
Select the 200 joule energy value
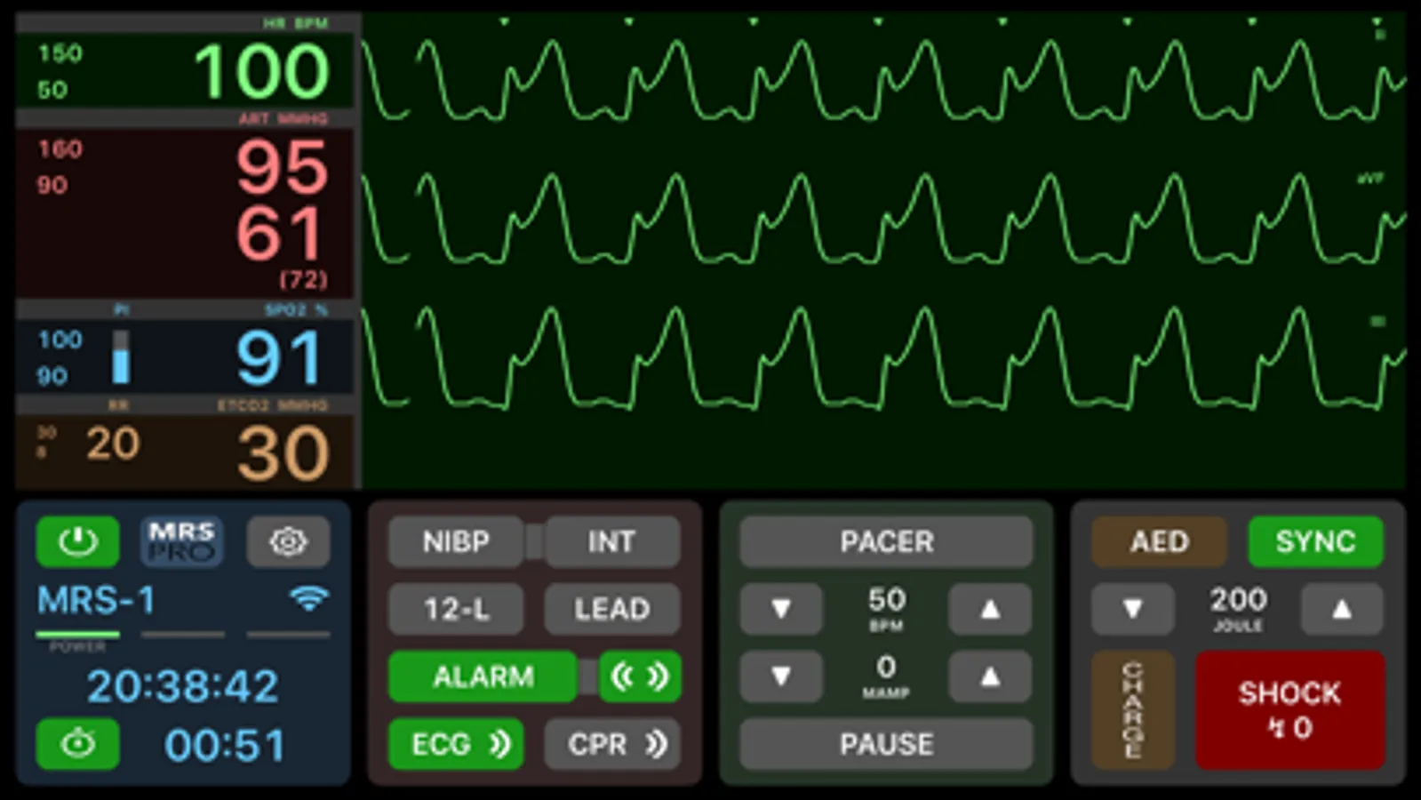pos(1238,600)
